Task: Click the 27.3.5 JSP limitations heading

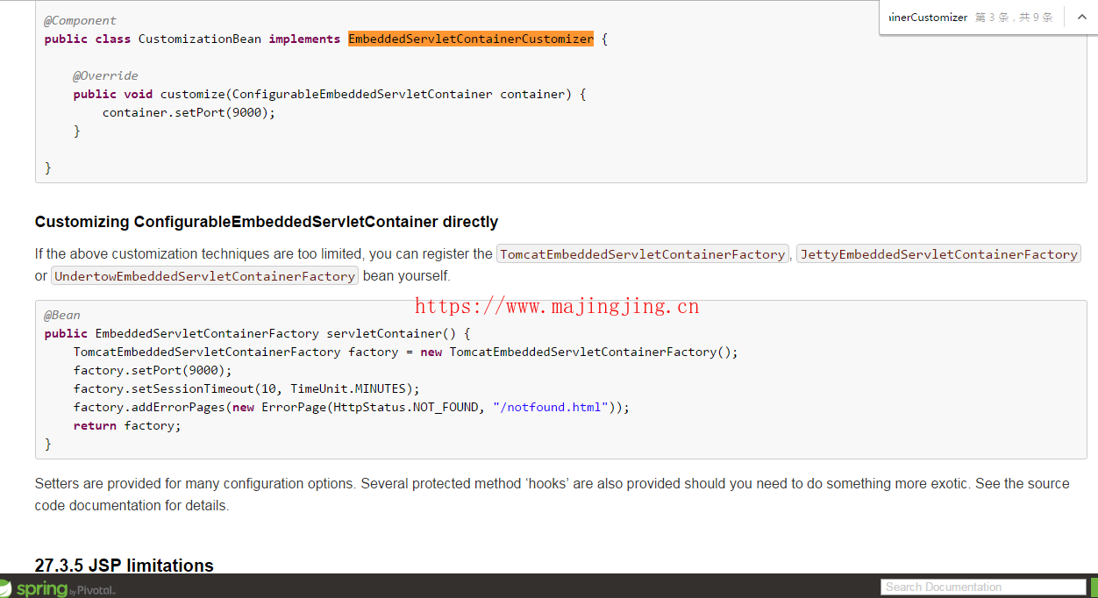Action: [125, 566]
